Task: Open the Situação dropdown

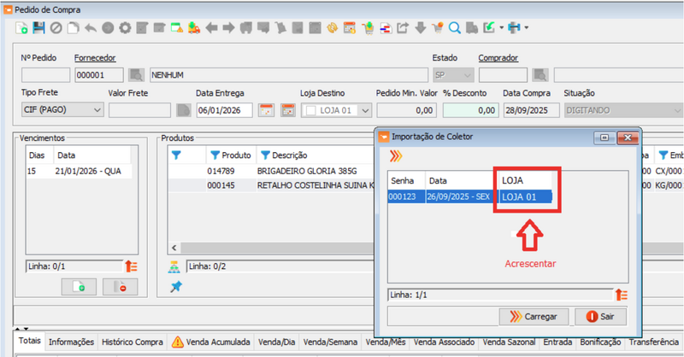Action: click(x=677, y=110)
